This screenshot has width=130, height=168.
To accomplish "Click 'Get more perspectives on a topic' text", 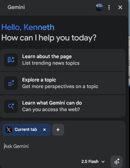I will point(60,86).
